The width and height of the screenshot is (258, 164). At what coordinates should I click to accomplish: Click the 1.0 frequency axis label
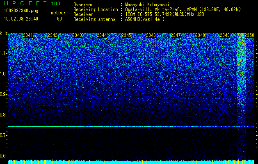click(x=4, y=74)
